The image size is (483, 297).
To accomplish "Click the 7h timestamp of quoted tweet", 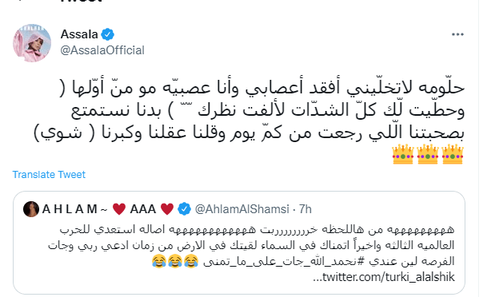I will (305, 209).
